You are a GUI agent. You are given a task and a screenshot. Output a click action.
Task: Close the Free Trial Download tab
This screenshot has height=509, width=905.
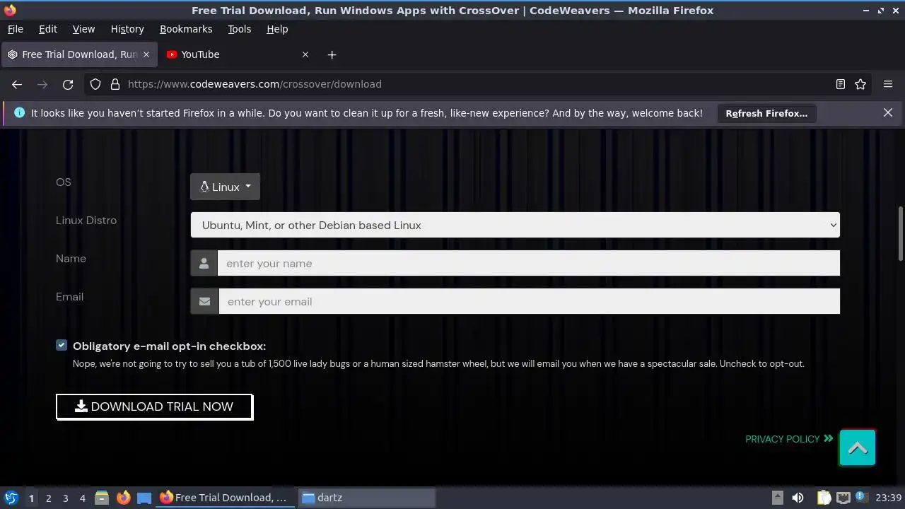point(146,54)
